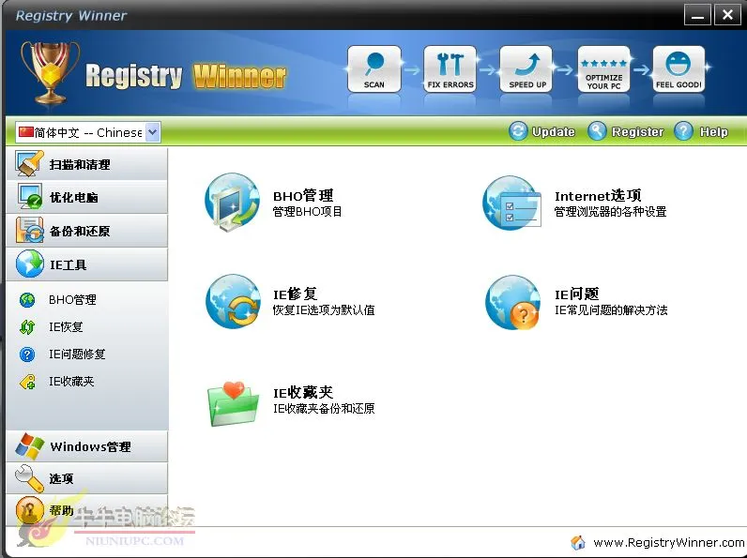747x558 pixels.
Task: Click the IE修复 heading text
Action: click(295, 294)
